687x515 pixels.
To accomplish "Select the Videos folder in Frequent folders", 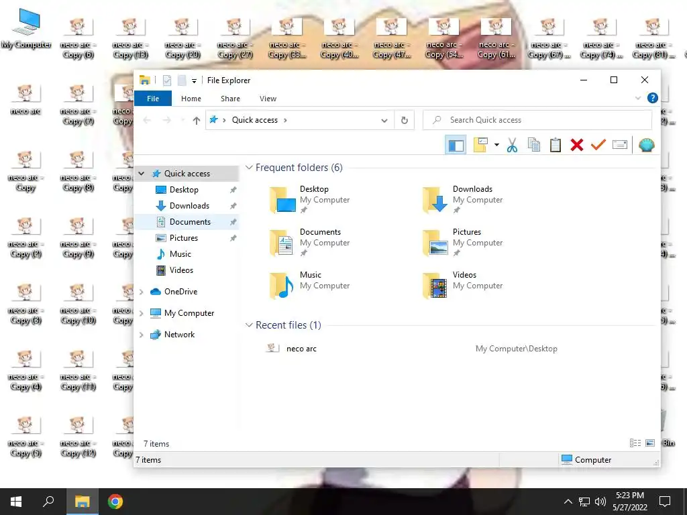I will 463,285.
